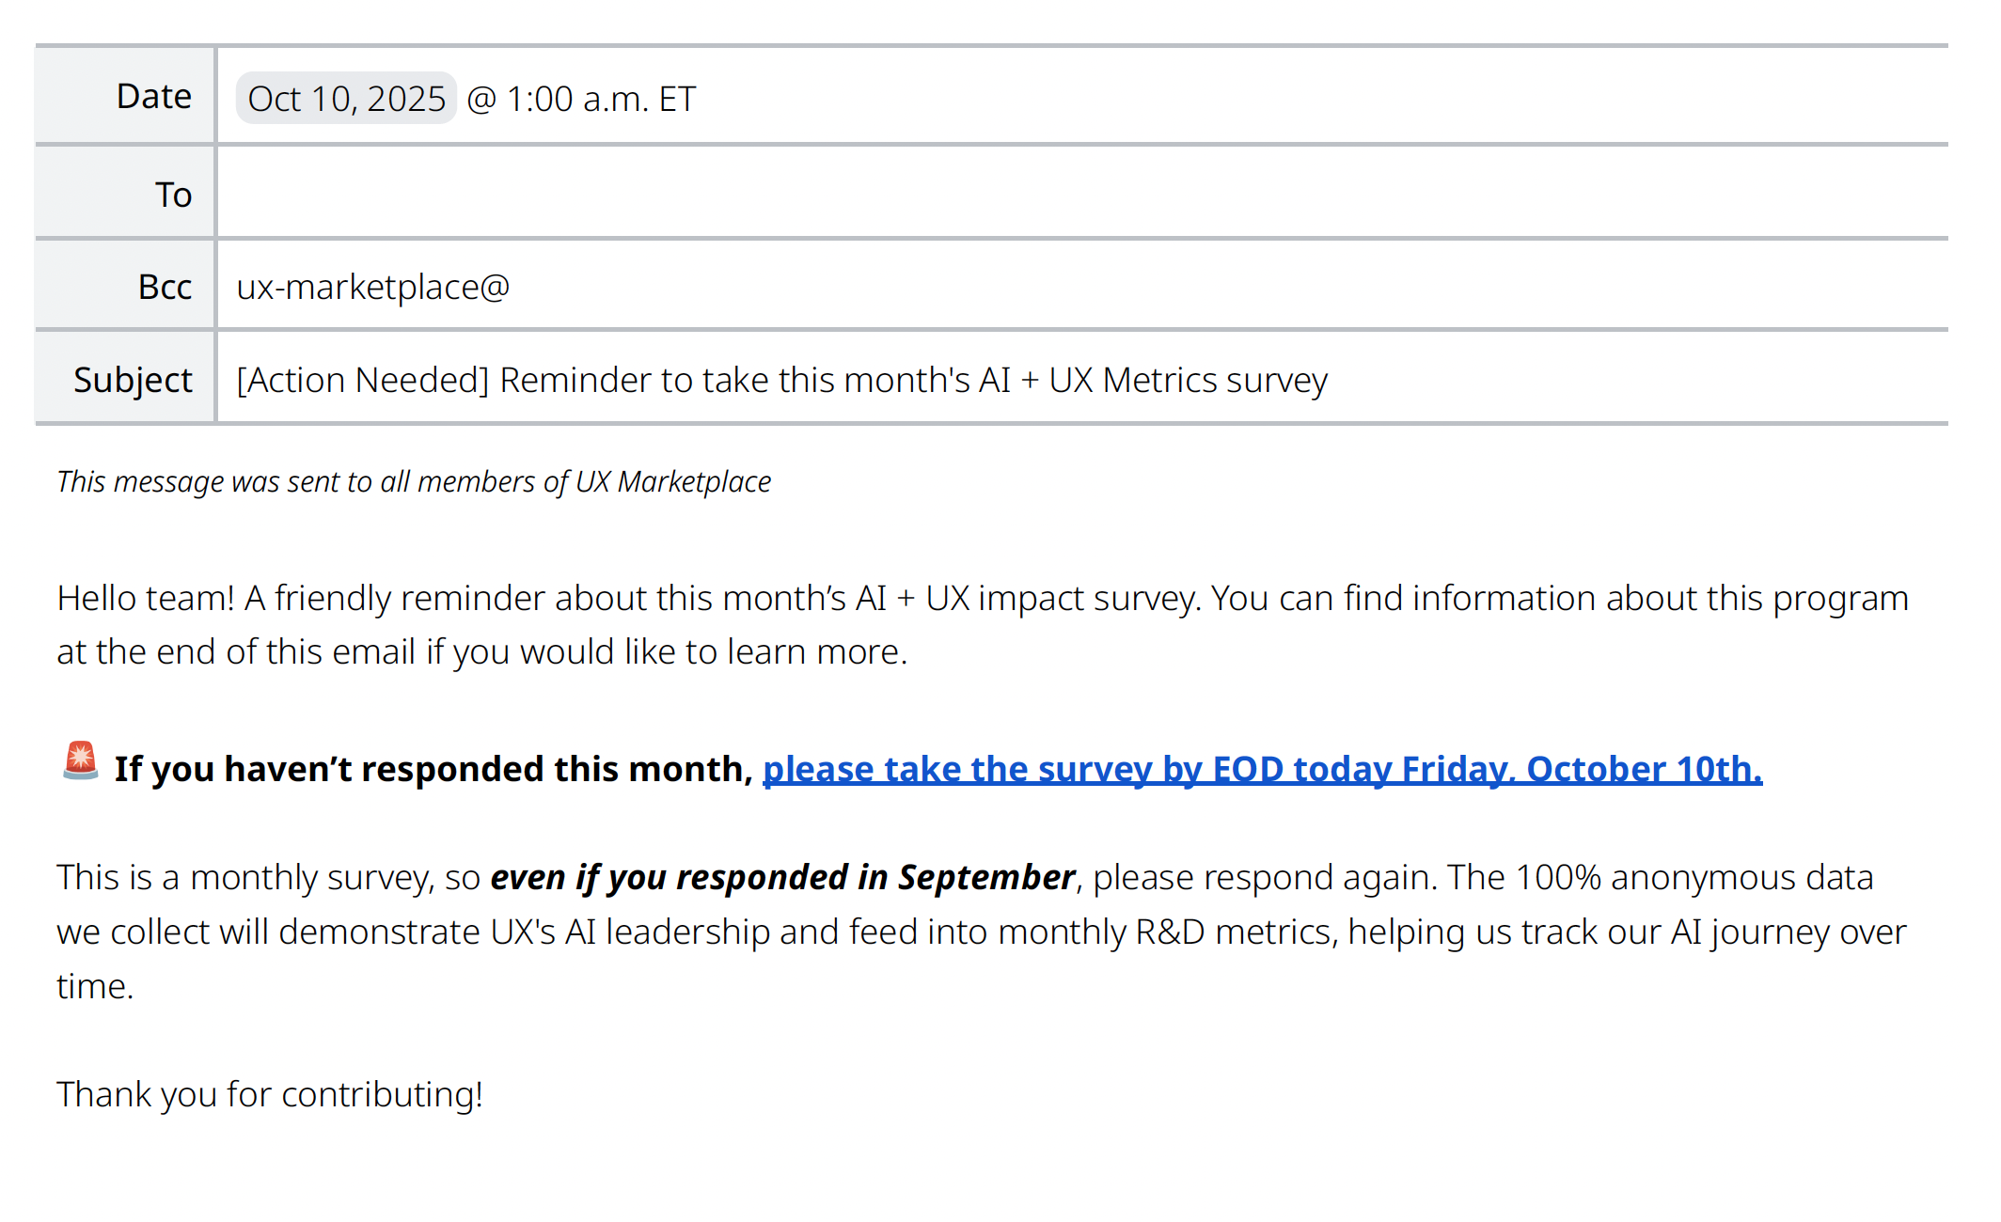Click the Oct 10, 2025 date chip
Image resolution: width=2001 pixels, height=1222 pixels.
point(346,99)
